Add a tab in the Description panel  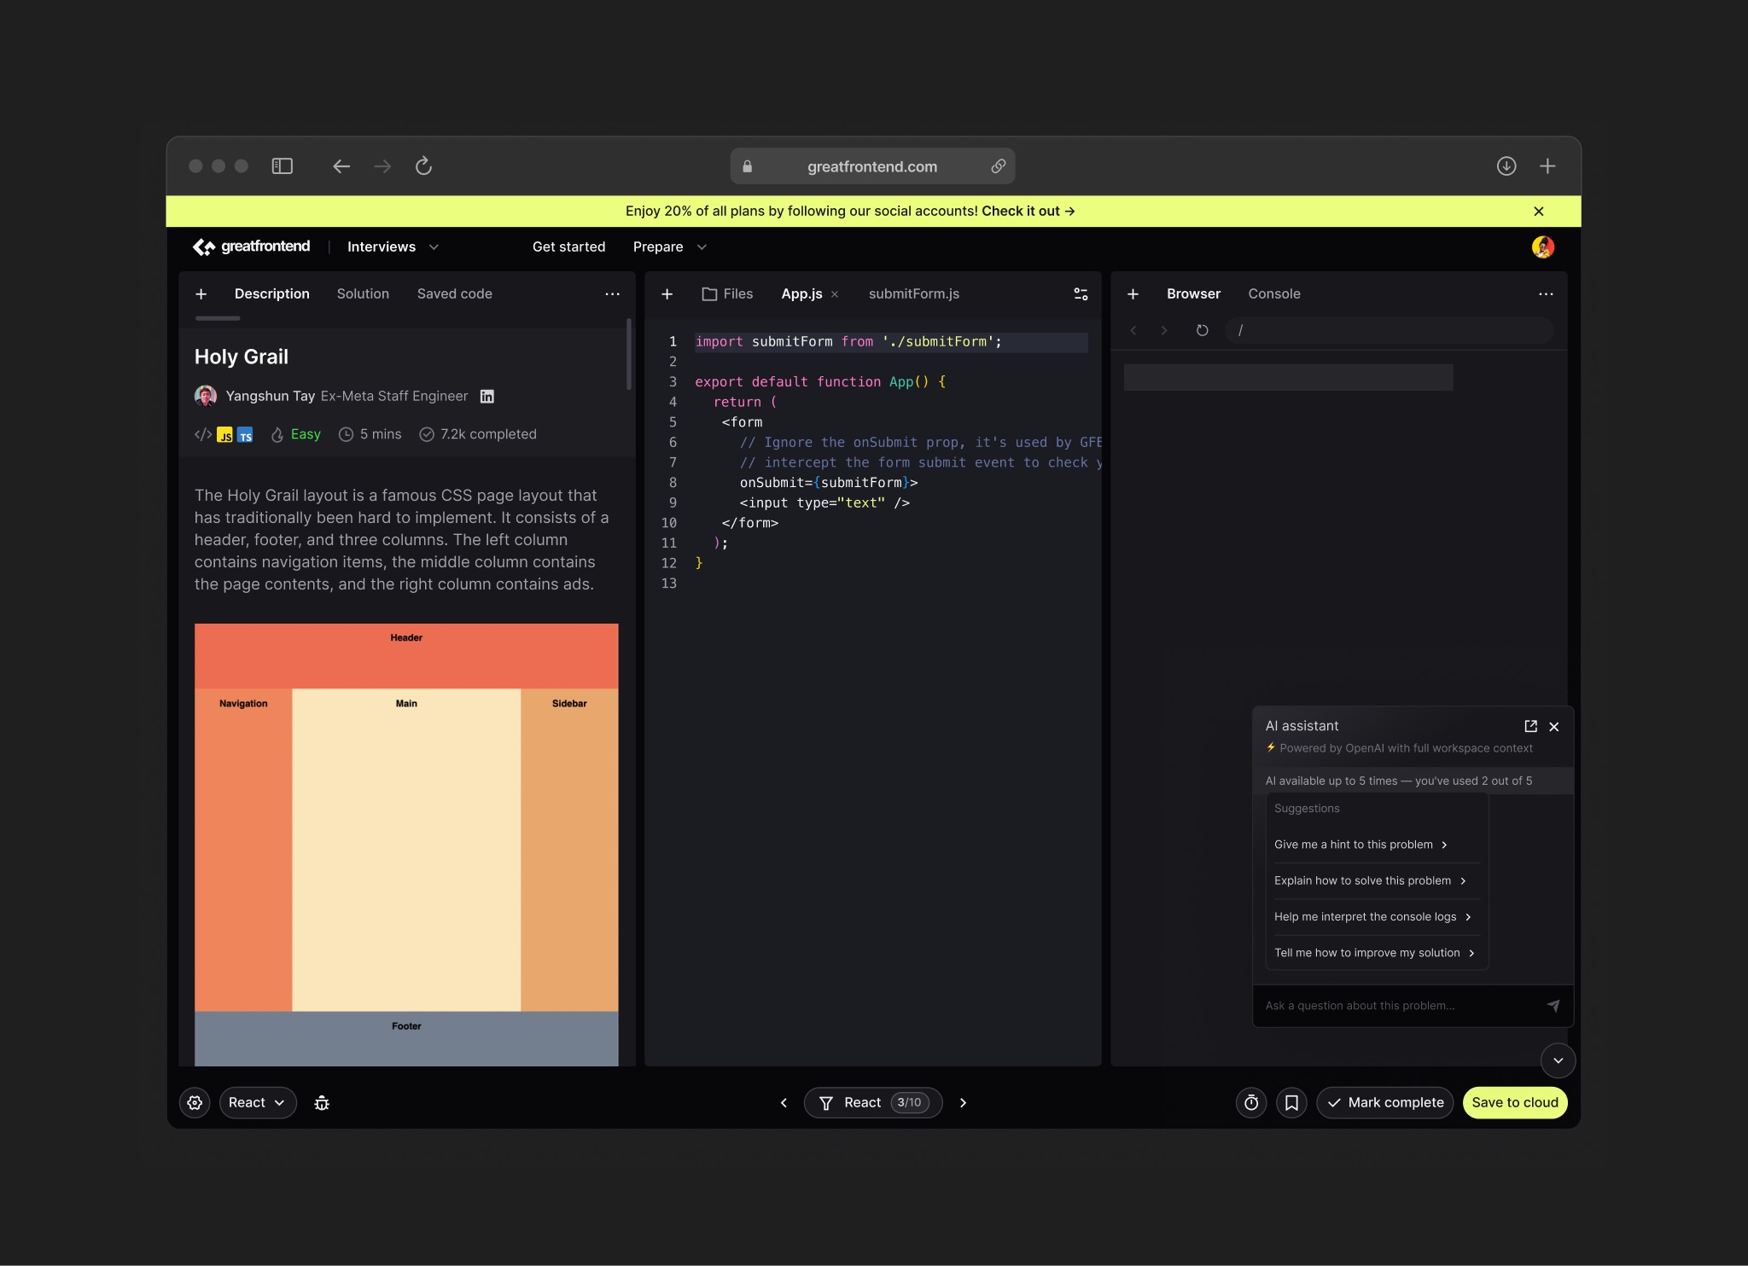[201, 294]
